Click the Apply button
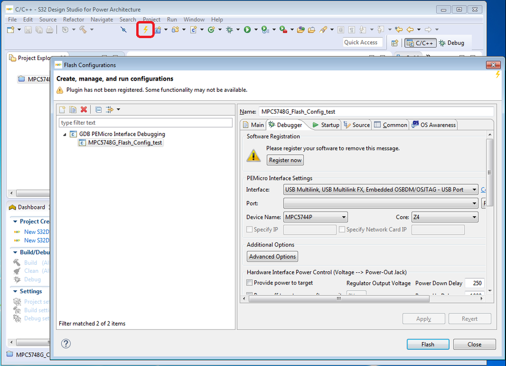 [424, 319]
